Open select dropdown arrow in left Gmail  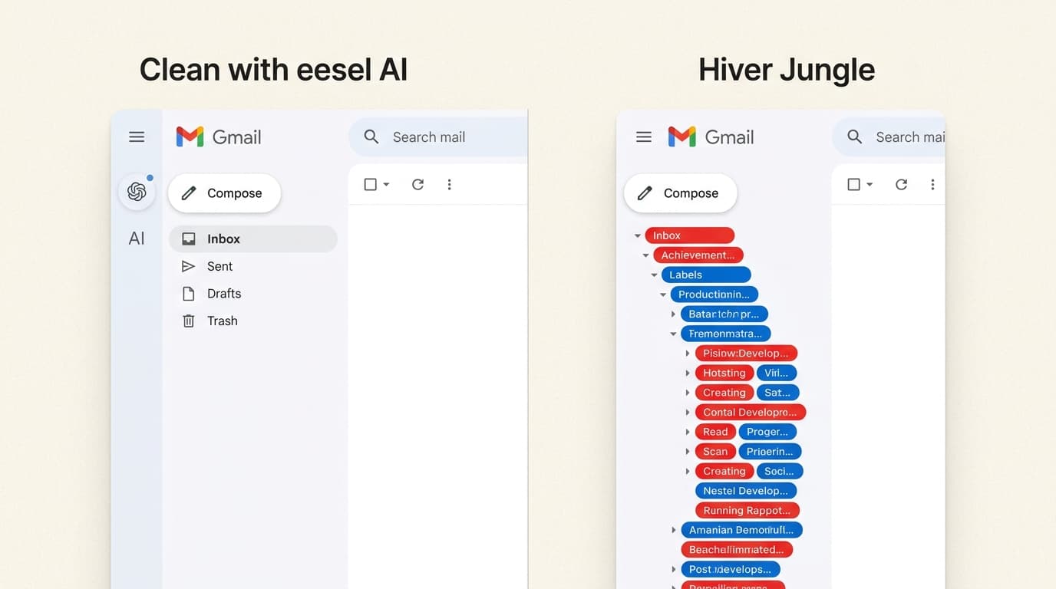386,184
